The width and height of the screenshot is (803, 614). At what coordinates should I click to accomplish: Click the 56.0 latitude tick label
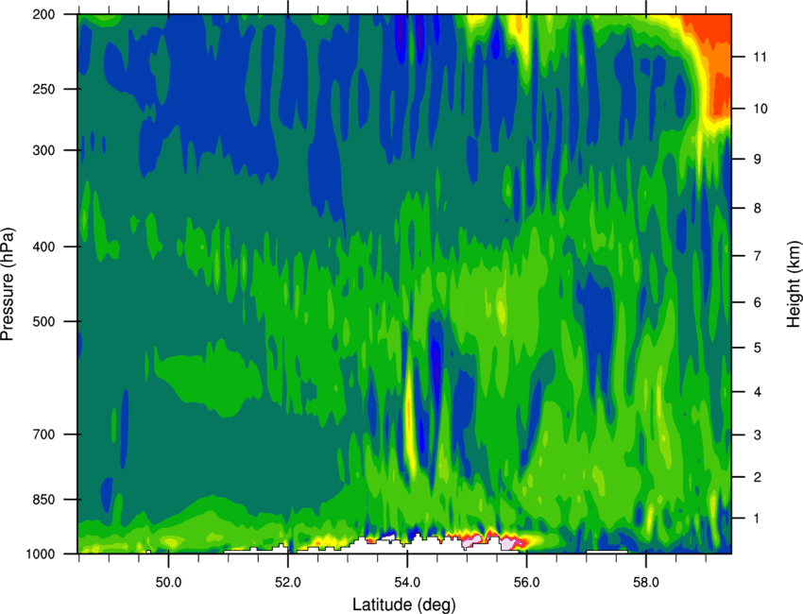pos(526,583)
